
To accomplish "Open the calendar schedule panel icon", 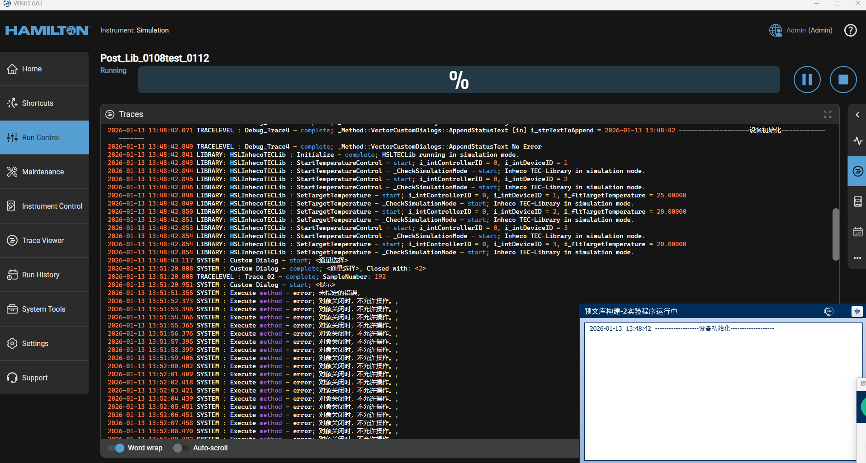I will click(857, 232).
